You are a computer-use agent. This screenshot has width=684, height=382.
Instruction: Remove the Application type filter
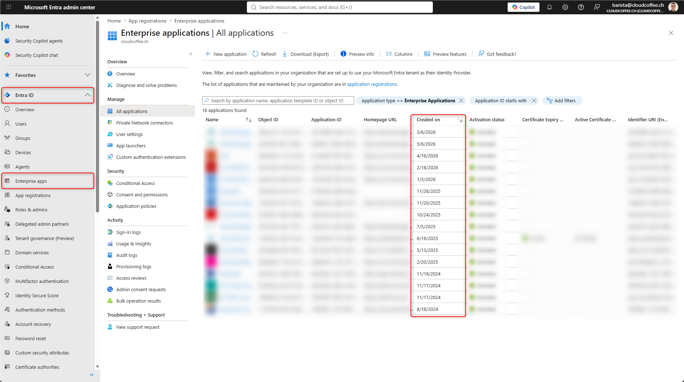pos(461,101)
